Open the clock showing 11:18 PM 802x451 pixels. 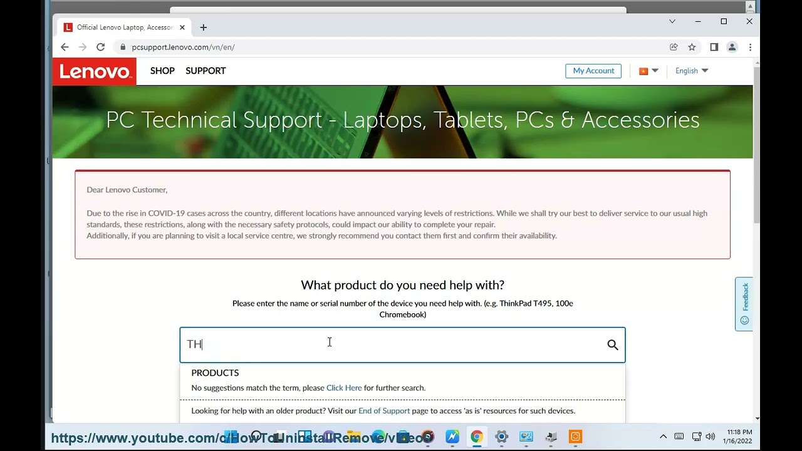click(x=739, y=437)
